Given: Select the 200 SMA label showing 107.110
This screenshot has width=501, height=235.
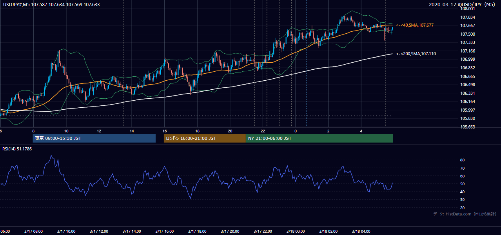Looking at the screenshot, I should (416, 54).
